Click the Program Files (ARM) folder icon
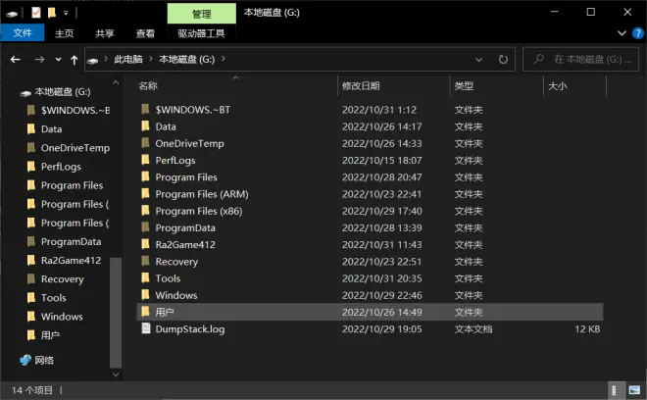The width and height of the screenshot is (647, 400). [x=145, y=193]
